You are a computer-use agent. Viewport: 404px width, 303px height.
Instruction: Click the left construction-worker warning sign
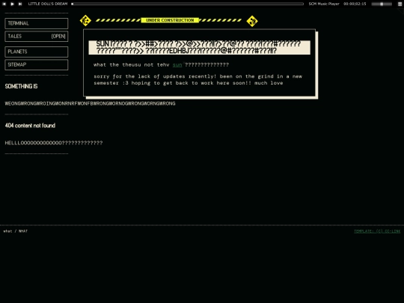click(x=85, y=21)
